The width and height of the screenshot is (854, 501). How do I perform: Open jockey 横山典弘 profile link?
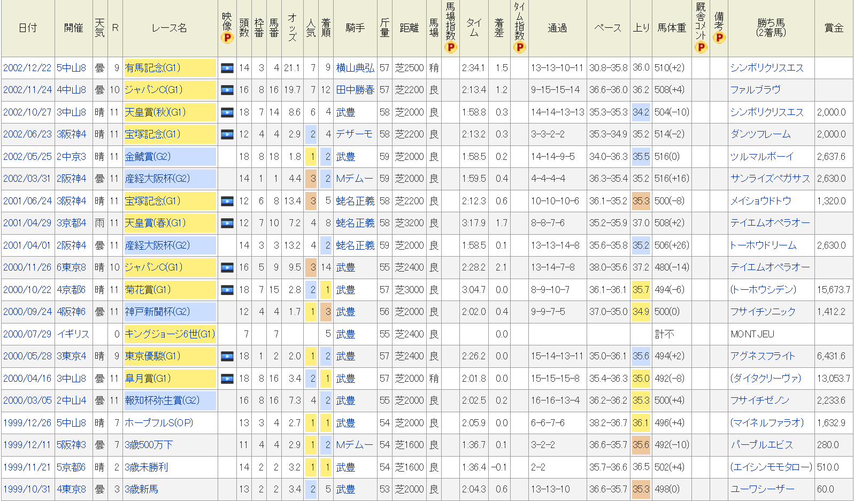click(x=355, y=68)
